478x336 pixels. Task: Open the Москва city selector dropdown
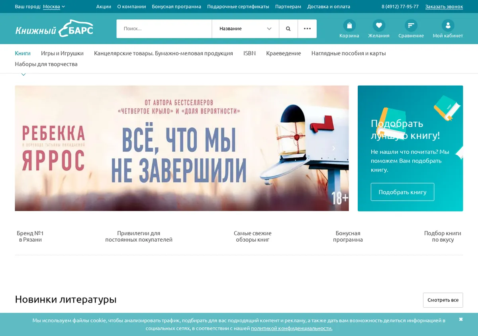coord(54,6)
